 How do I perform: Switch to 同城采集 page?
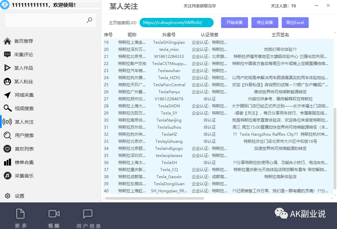click(24, 95)
